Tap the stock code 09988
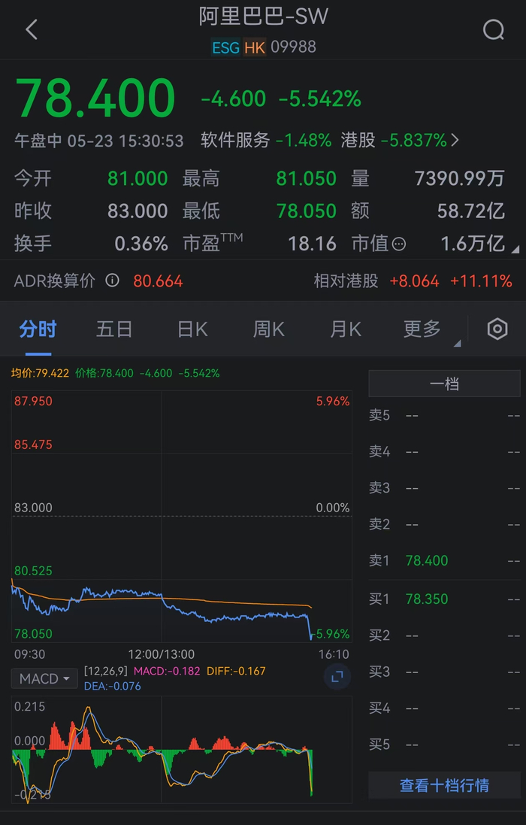The height and width of the screenshot is (825, 526). click(x=293, y=47)
